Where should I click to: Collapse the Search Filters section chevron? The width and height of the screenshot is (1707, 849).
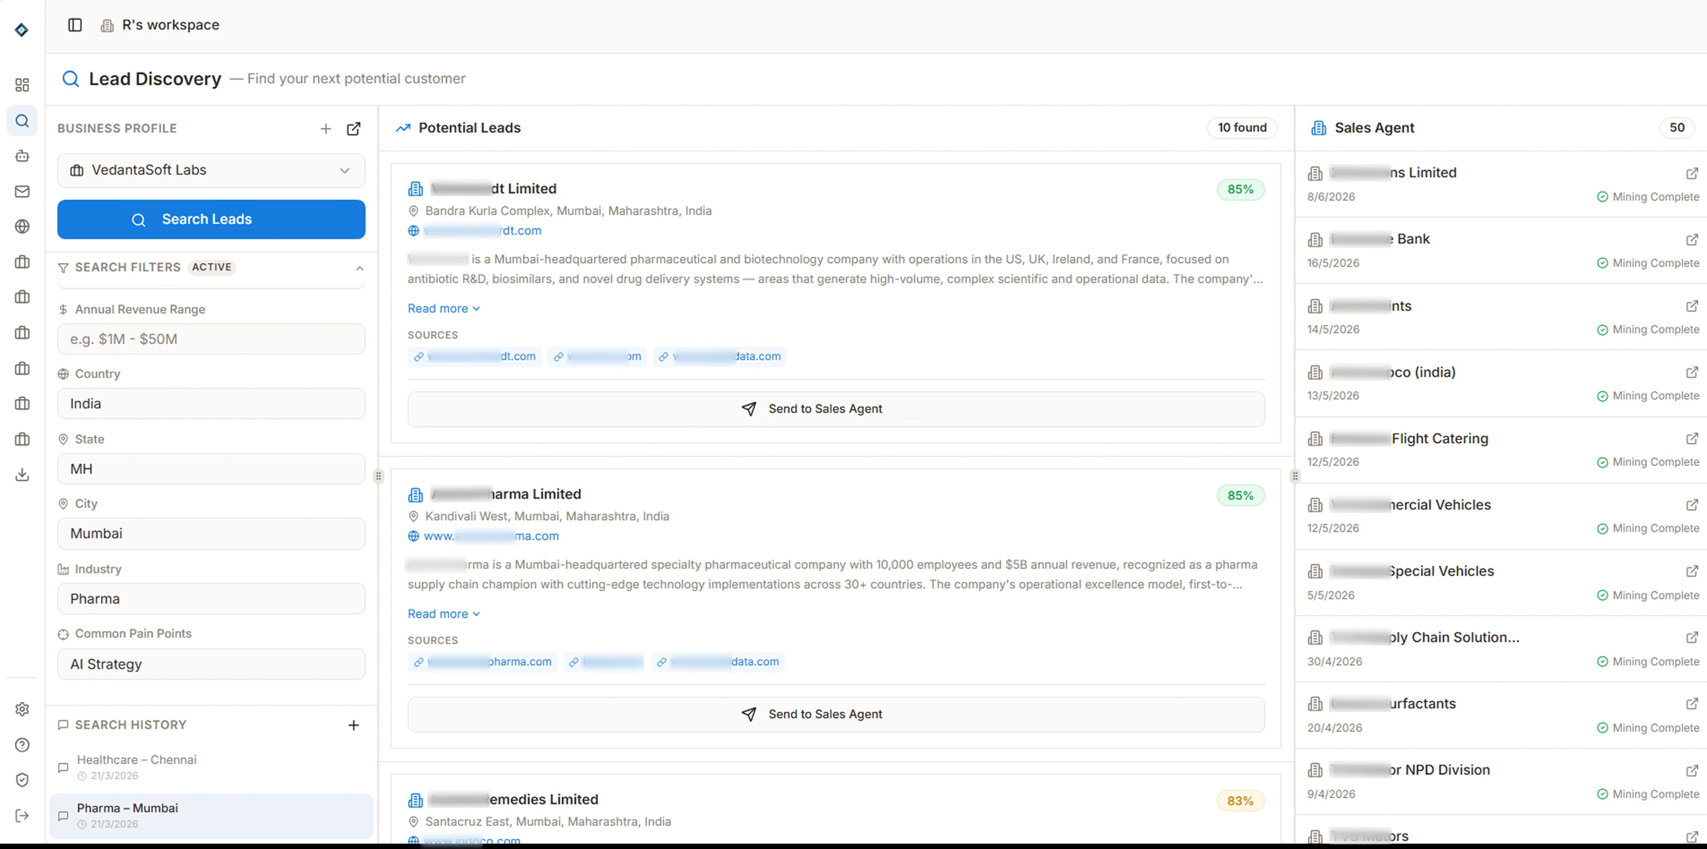pos(359,268)
